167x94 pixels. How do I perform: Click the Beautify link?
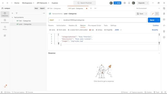point(155,30)
